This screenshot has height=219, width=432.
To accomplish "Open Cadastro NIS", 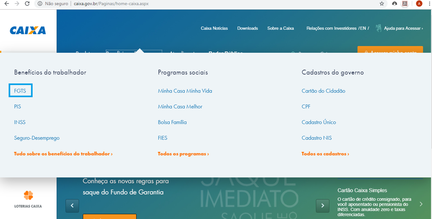I will click(x=316, y=138).
